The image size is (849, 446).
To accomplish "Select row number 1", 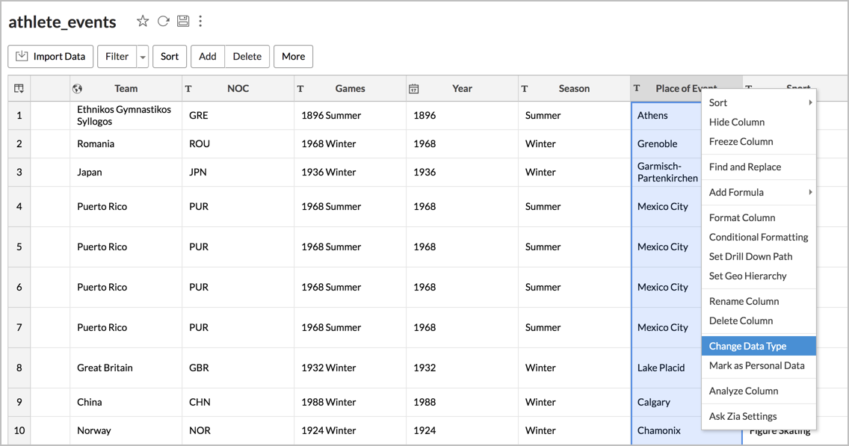I will coord(19,115).
